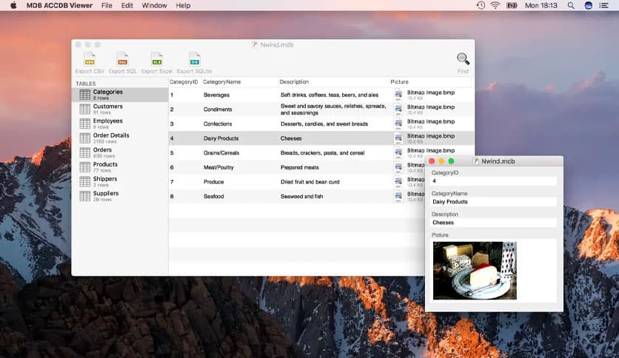Click the bitmap file icon in the Produce row
619x358 pixels.
click(x=398, y=182)
